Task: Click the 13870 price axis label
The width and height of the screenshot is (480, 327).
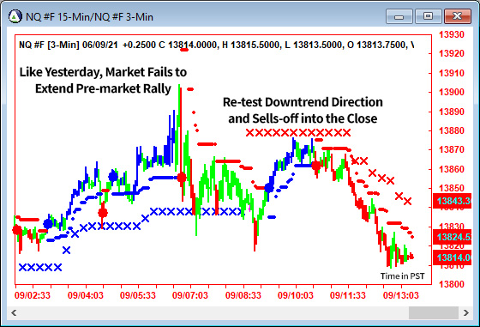Action: [452, 149]
